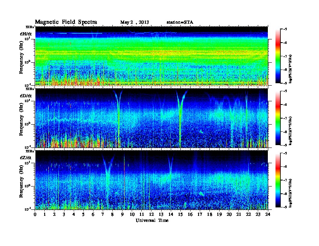Click hour "18" on the Universal Time axis
Screen dimensions: 319x246
209,215
